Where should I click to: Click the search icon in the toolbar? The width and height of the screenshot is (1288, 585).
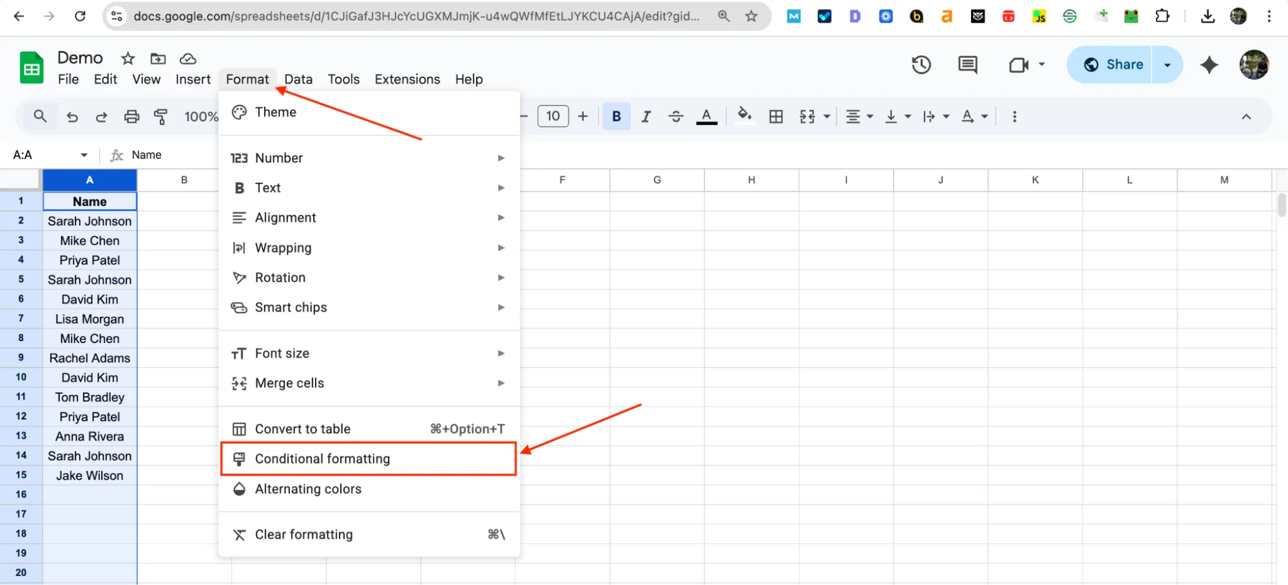(40, 116)
